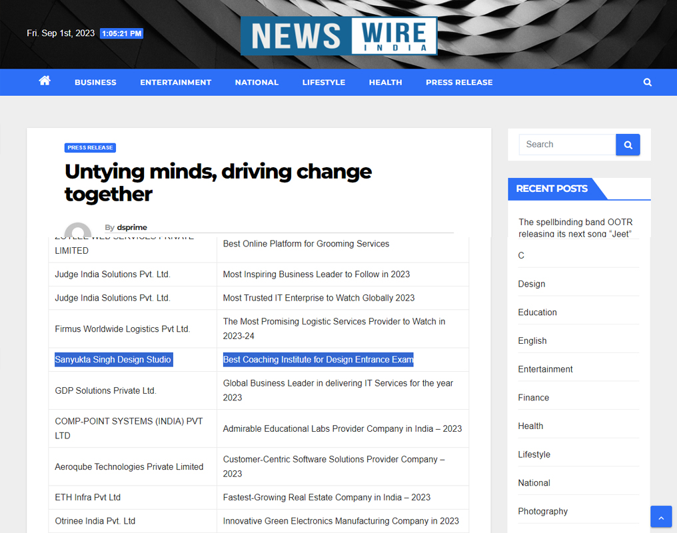Go to National section in navbar
Viewport: 677px width, 533px height.
point(257,83)
